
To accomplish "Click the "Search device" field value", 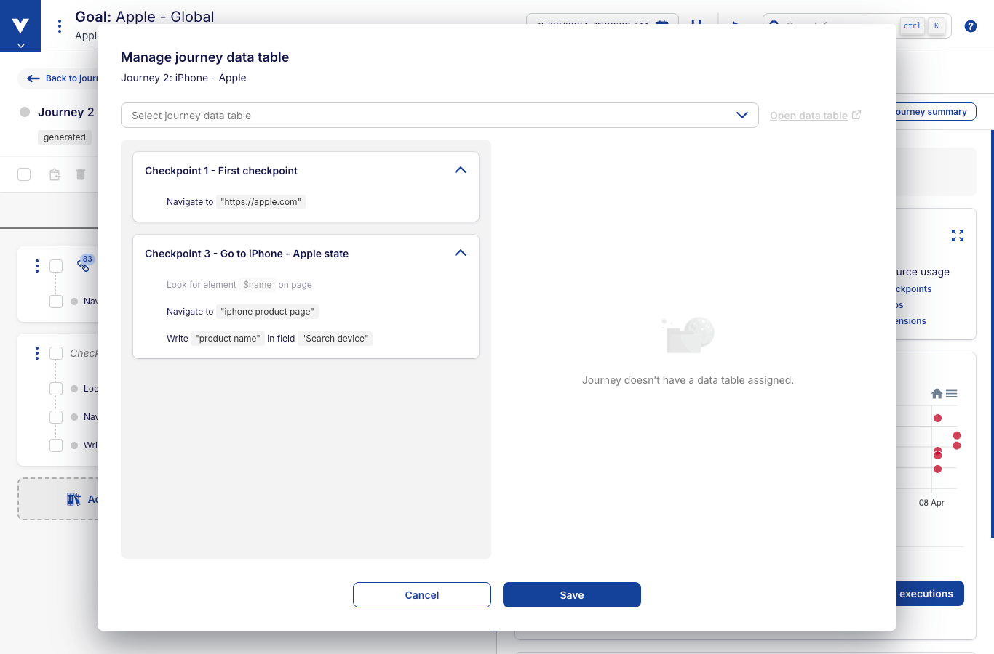I will click(x=335, y=339).
